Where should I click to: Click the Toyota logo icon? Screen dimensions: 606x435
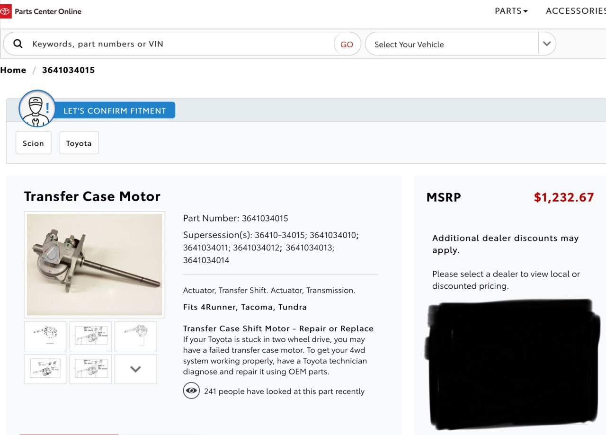(x=5, y=11)
